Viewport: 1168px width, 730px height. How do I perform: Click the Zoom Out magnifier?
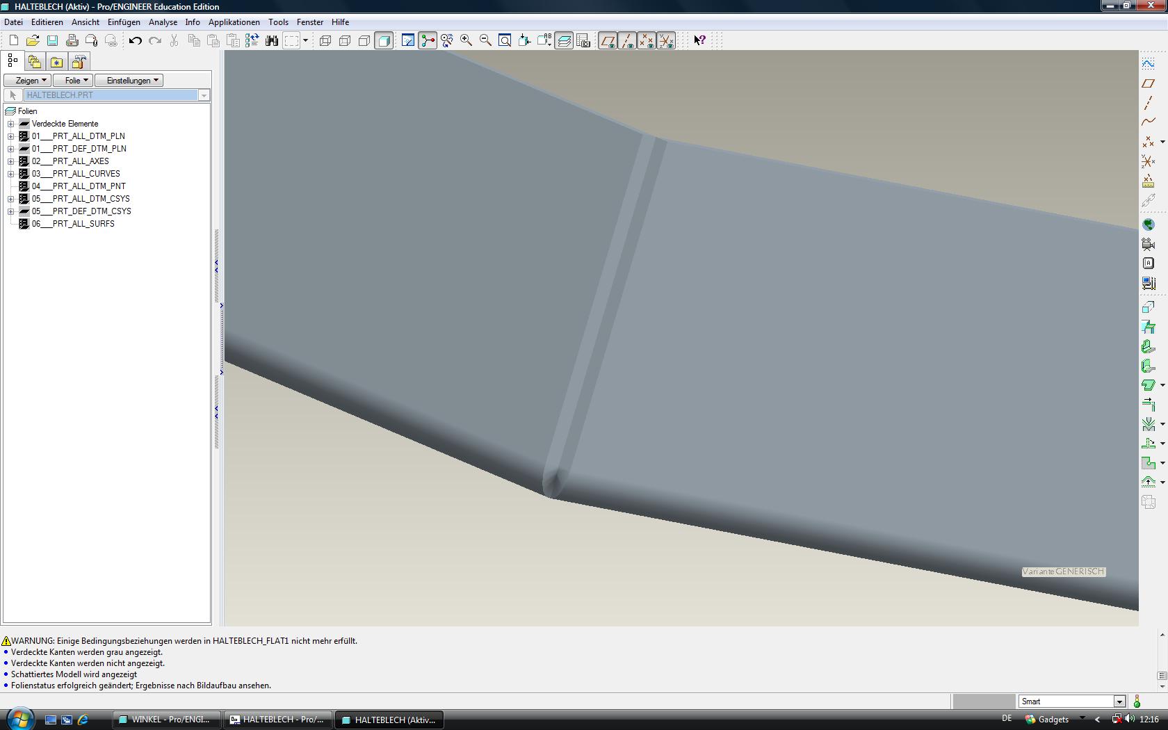point(485,41)
